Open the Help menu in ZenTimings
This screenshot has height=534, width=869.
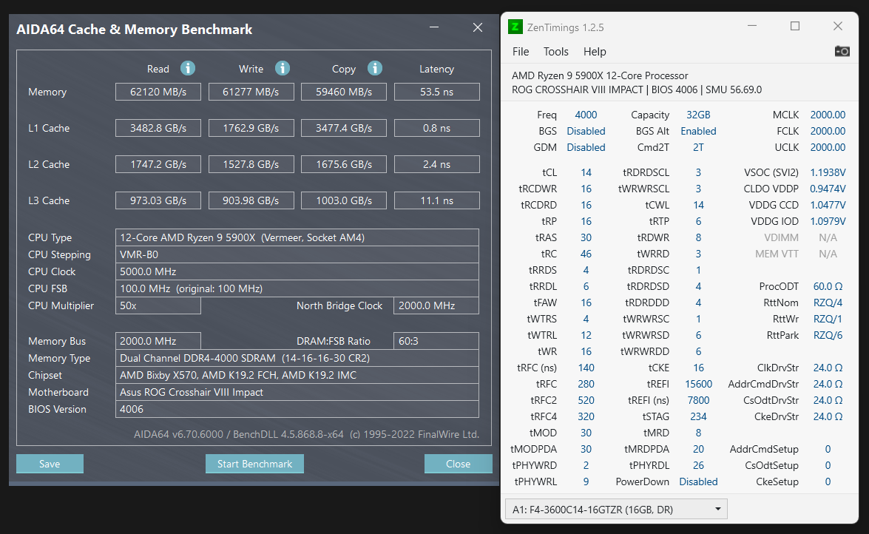pyautogui.click(x=595, y=52)
